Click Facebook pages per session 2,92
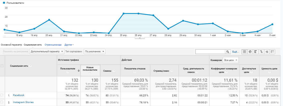Image resolution: width=283 pixels, height=106 pixels. pyautogui.click(x=174, y=95)
